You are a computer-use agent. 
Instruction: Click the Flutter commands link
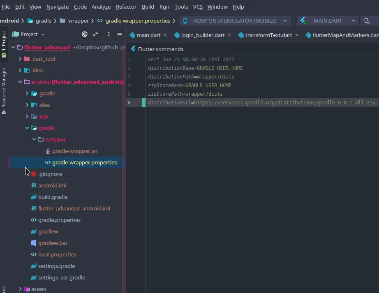pyautogui.click(x=160, y=49)
